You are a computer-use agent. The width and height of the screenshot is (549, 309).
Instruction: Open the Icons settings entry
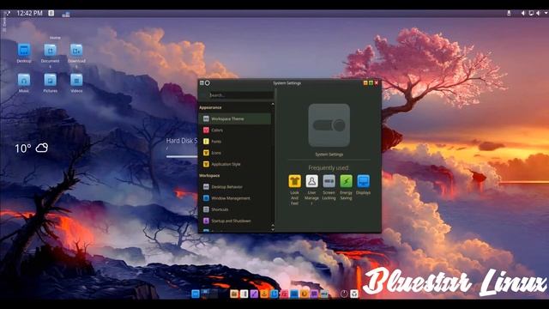click(x=235, y=153)
